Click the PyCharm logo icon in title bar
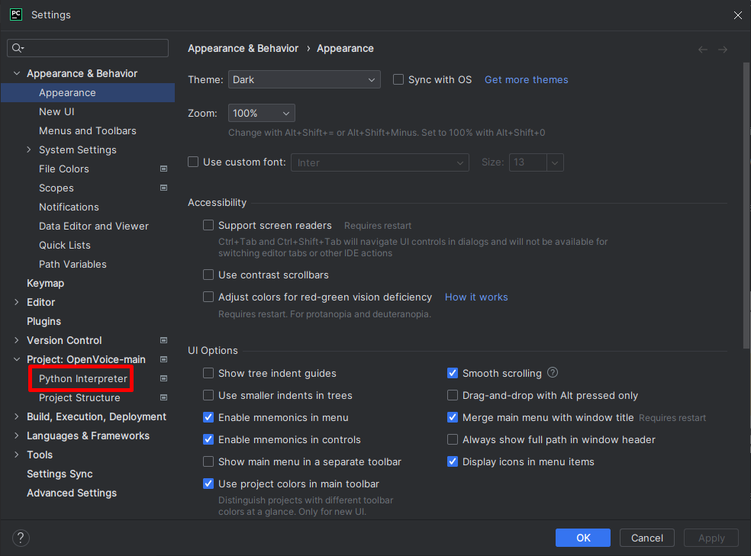Screen dimensions: 751x556 16,14
